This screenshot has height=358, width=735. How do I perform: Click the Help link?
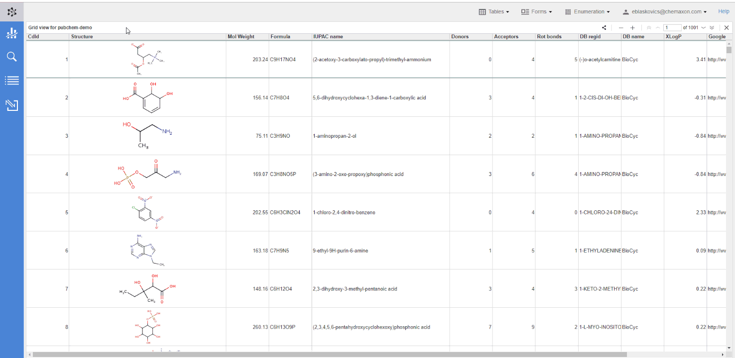coord(724,11)
